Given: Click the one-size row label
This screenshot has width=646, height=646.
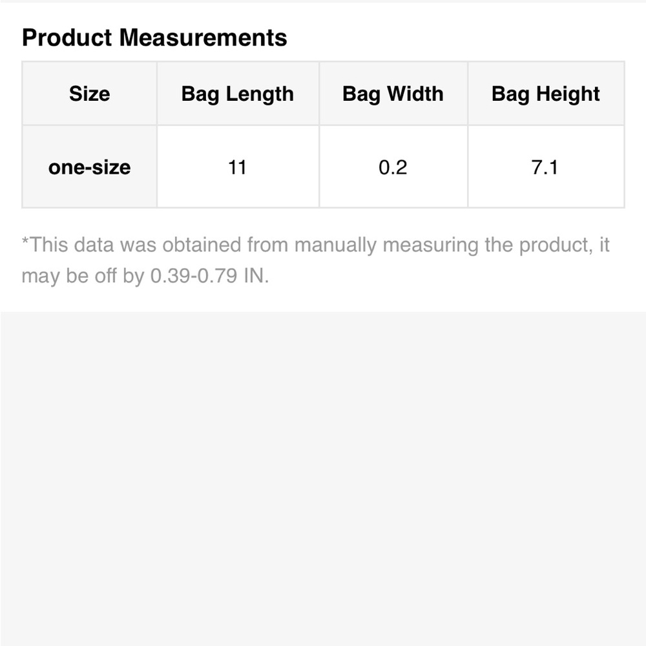Looking at the screenshot, I should pos(89,167).
